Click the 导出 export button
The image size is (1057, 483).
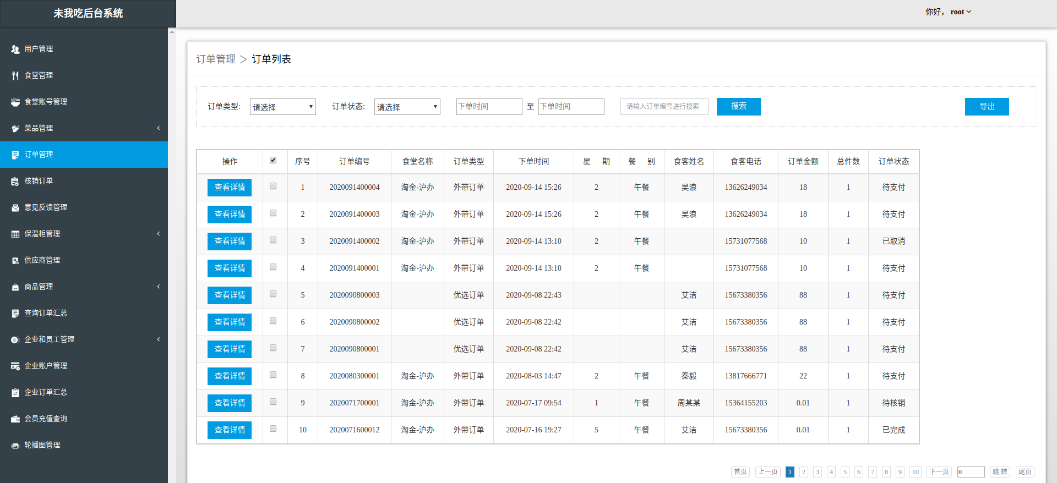(987, 107)
